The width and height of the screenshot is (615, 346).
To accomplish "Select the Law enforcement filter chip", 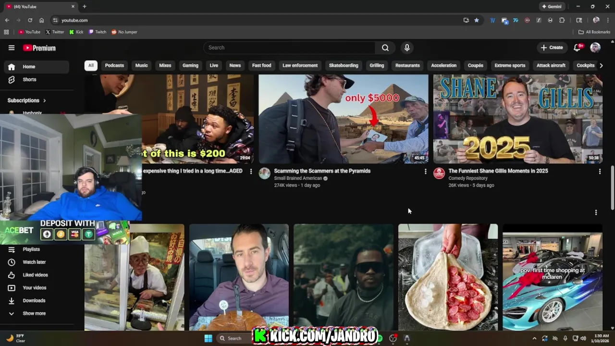I will [x=300, y=65].
